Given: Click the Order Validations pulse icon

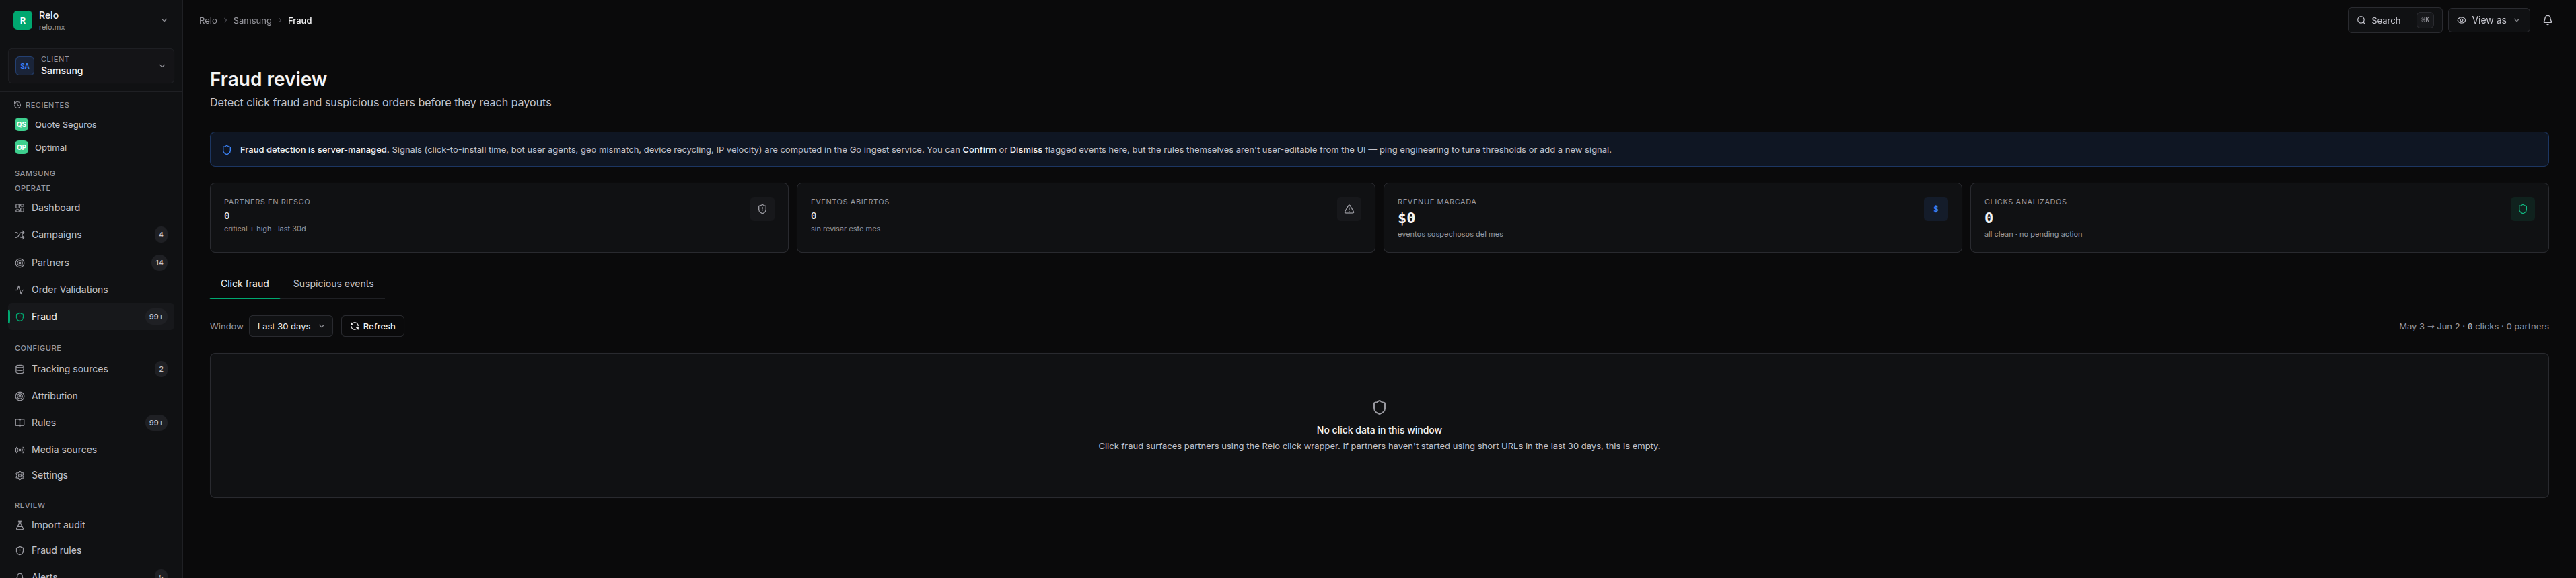Looking at the screenshot, I should (19, 290).
